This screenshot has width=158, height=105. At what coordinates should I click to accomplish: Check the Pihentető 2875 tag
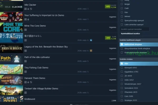click(x=122, y=92)
